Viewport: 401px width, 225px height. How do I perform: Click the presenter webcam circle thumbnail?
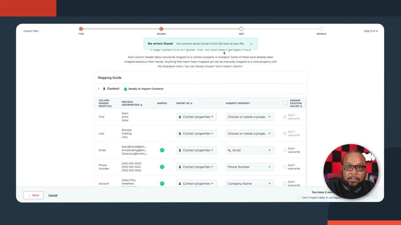351,171
